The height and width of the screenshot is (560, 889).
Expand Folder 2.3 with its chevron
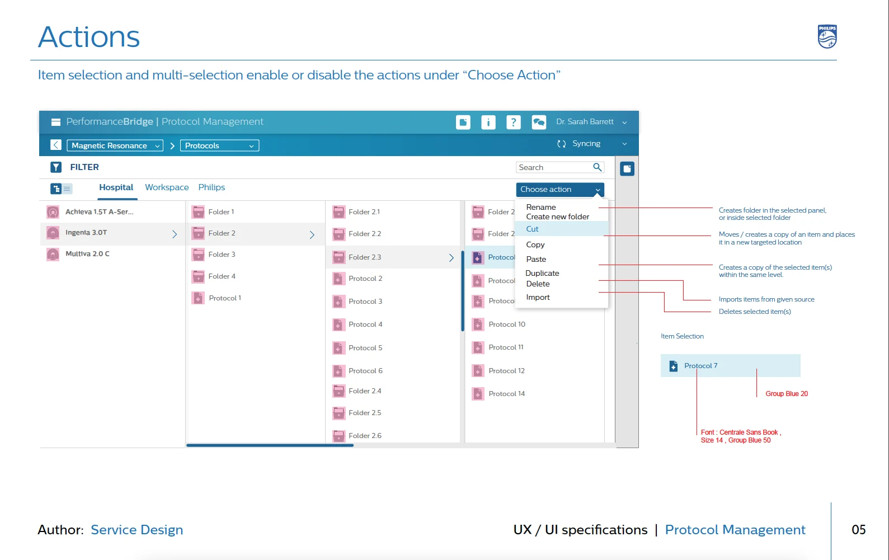451,258
